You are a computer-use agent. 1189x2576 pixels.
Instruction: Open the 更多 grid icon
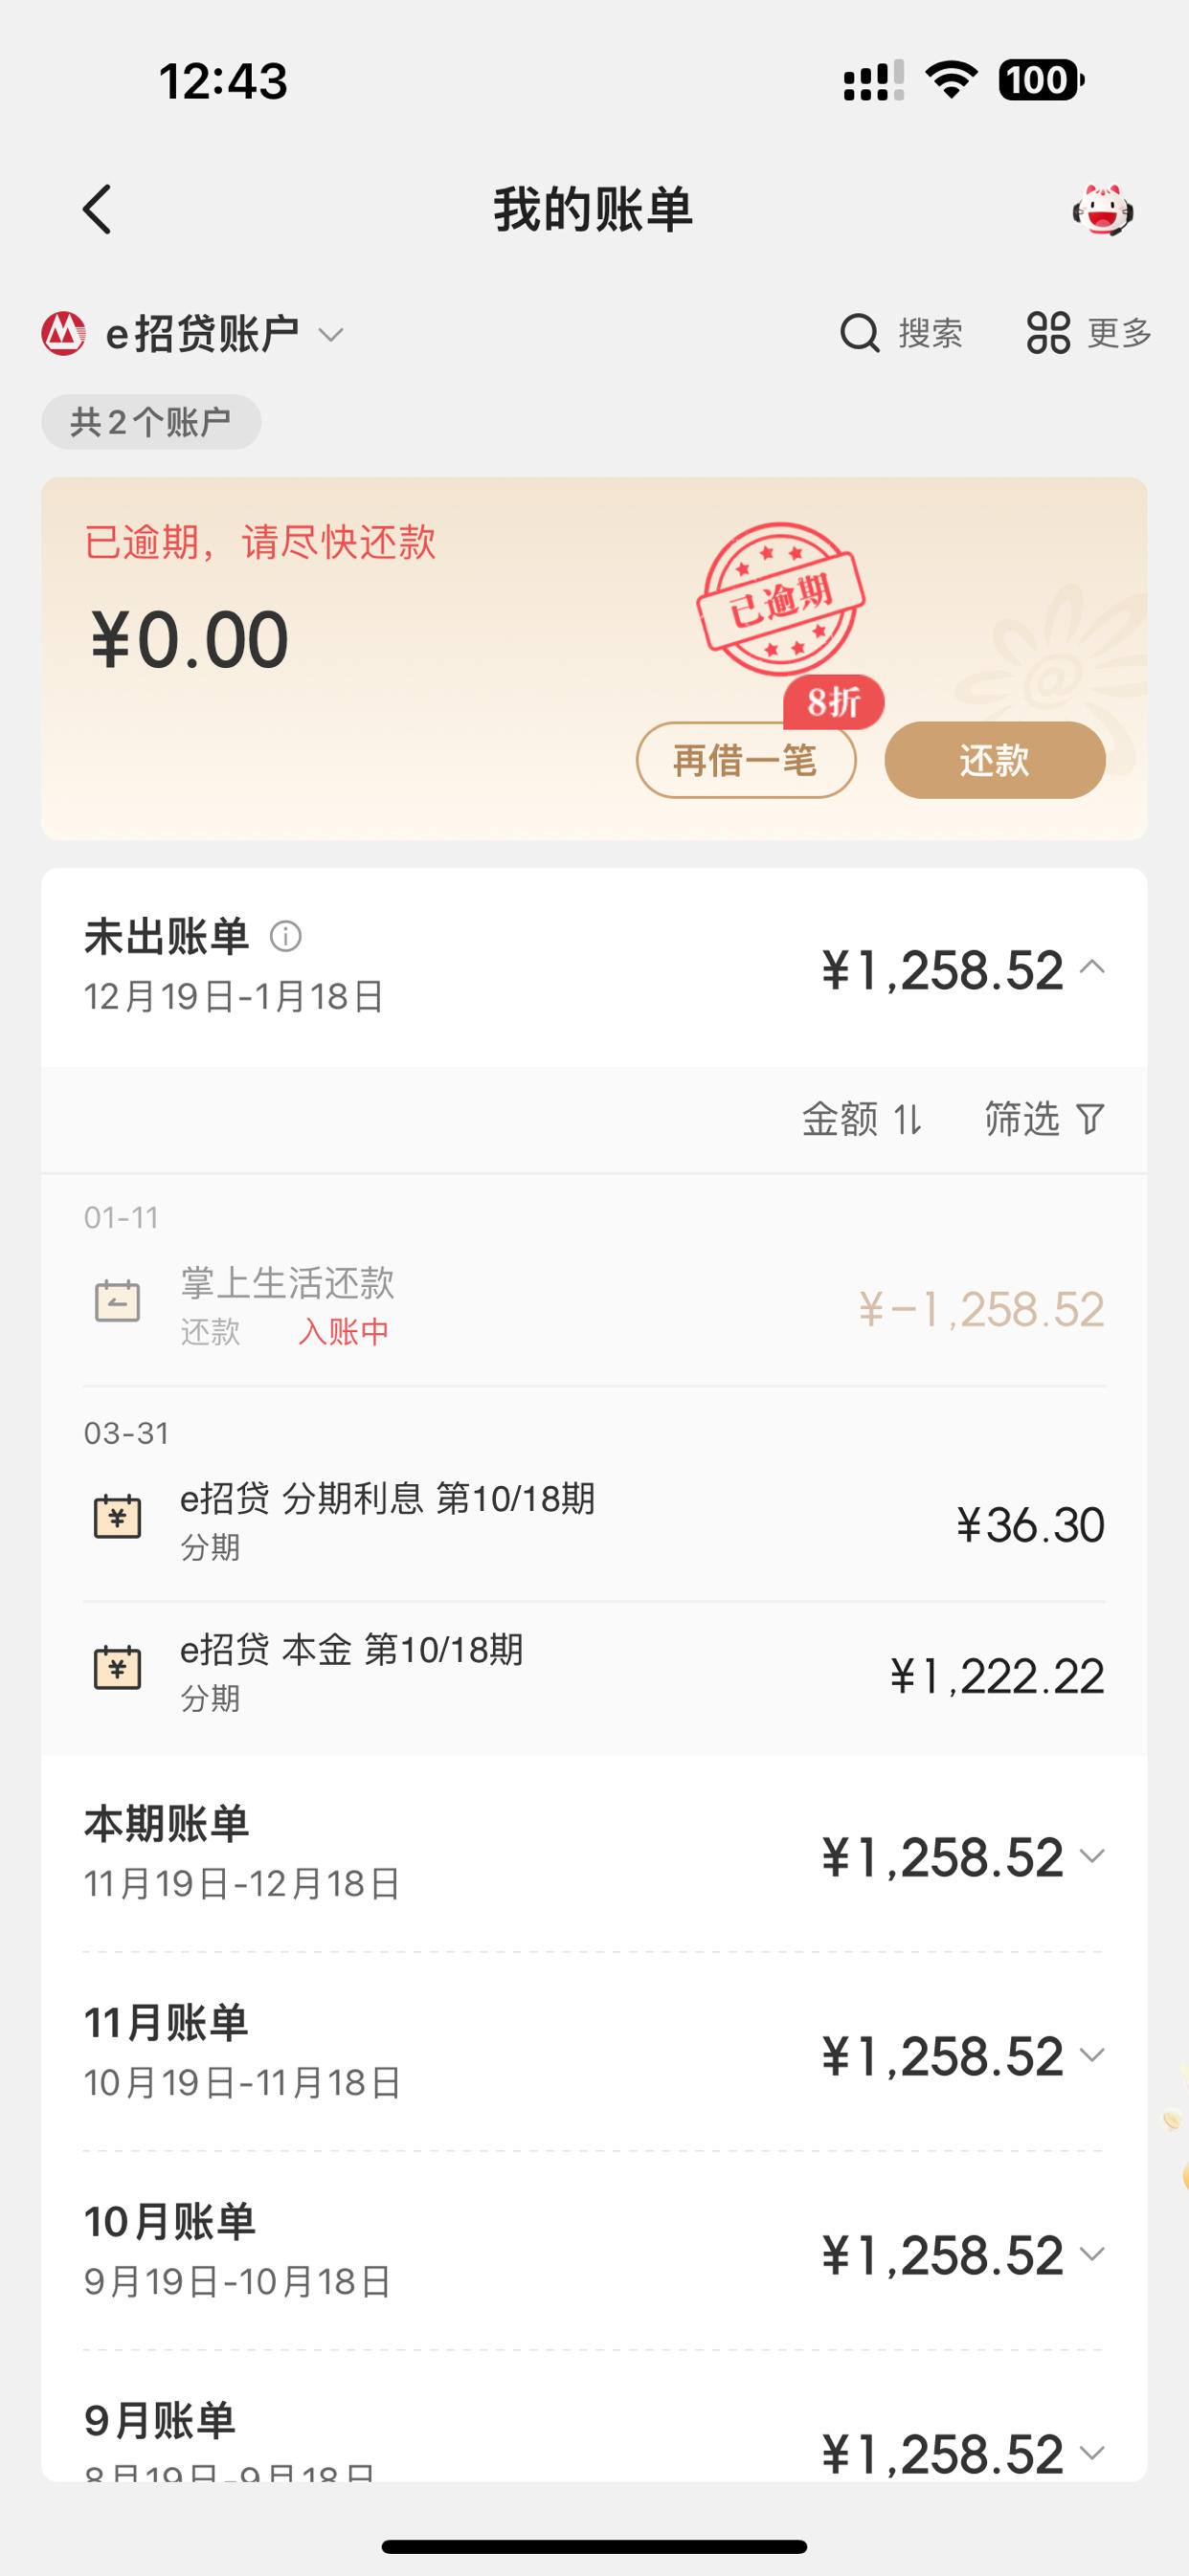pos(1048,333)
